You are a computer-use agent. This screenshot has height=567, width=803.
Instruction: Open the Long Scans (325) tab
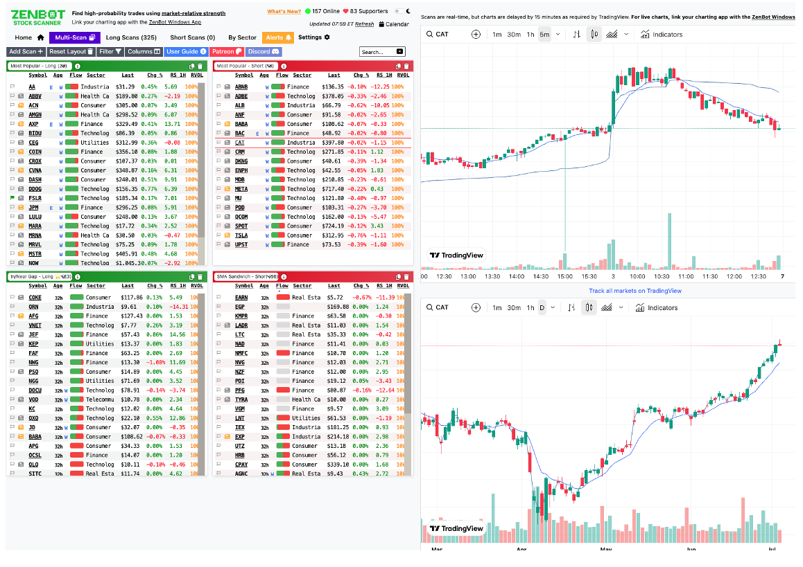pos(131,37)
